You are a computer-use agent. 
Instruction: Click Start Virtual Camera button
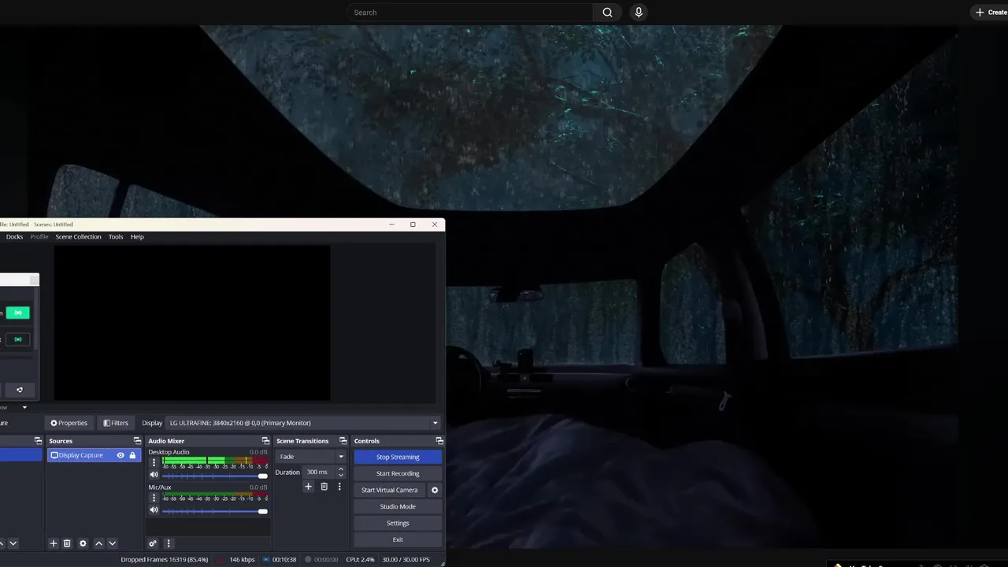click(x=390, y=490)
